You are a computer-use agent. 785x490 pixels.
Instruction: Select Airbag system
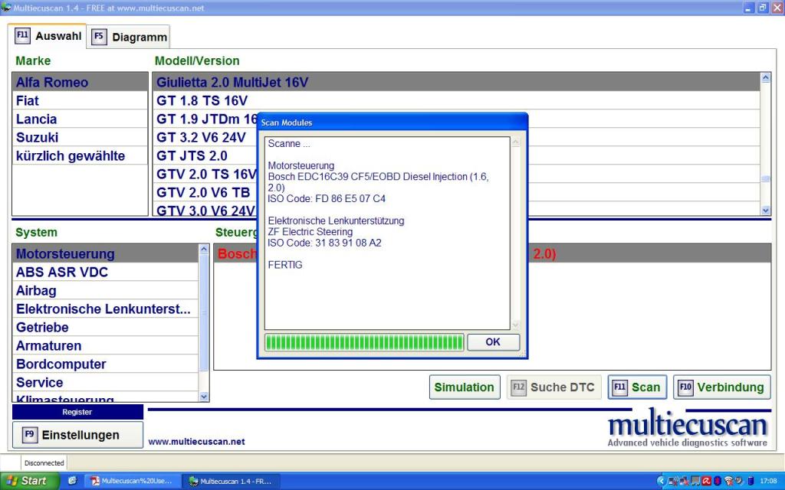[x=106, y=290]
